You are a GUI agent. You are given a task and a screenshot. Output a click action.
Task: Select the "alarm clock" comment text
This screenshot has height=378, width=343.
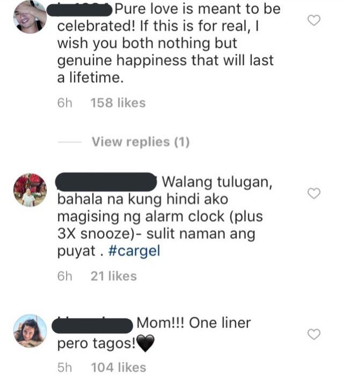click(185, 216)
